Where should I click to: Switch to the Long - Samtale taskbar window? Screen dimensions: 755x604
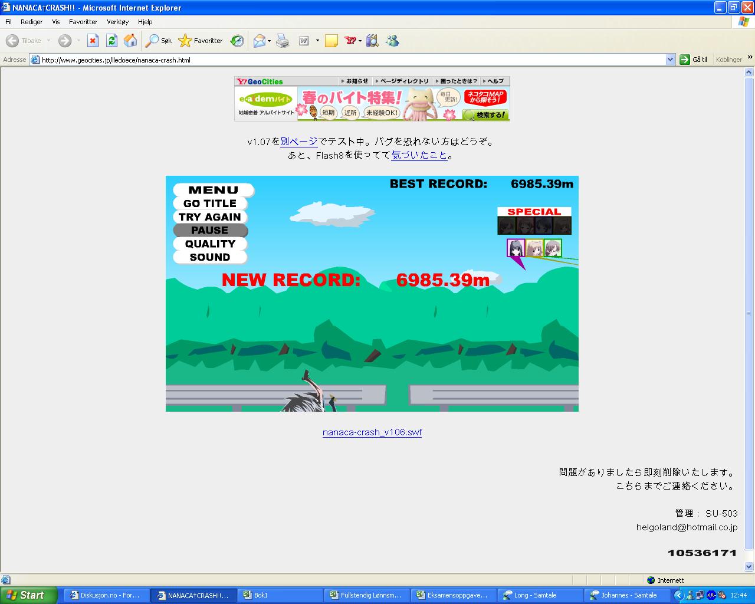(x=540, y=595)
